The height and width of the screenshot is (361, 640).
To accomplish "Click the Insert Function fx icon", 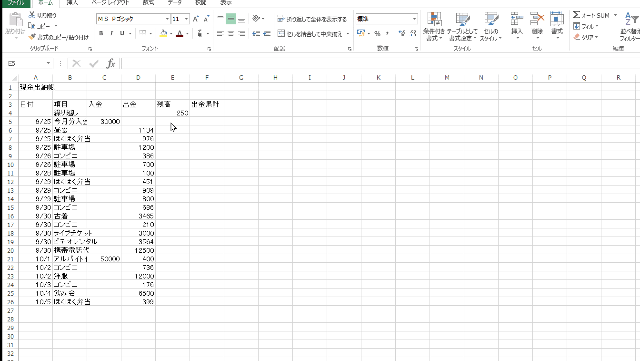I will (x=110, y=63).
